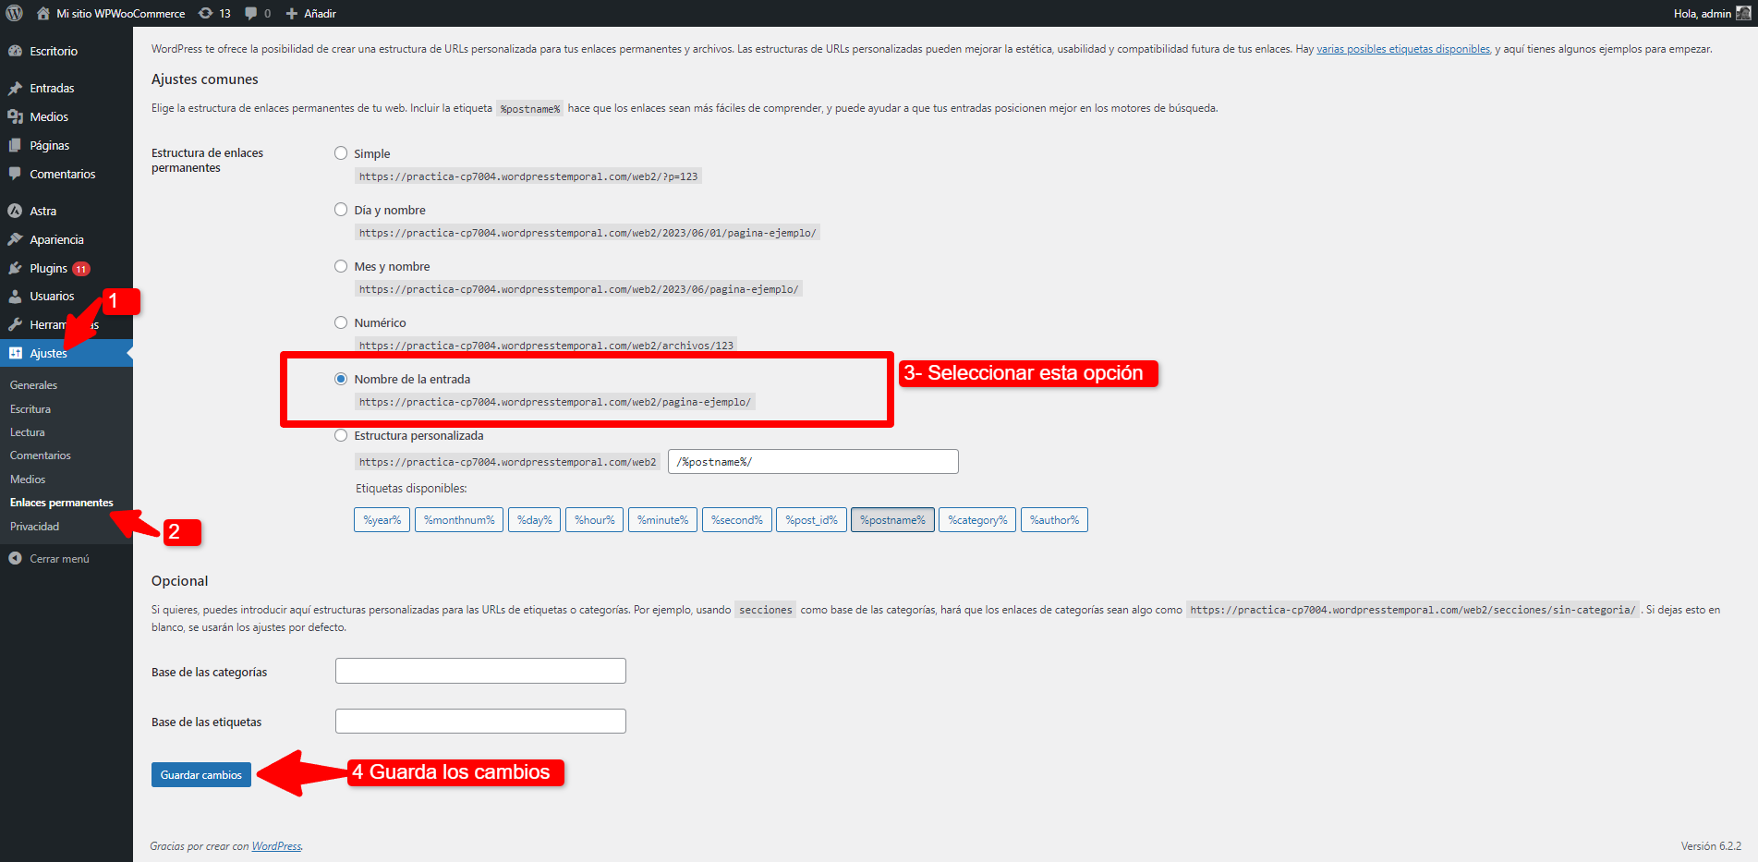The height and width of the screenshot is (862, 1758).
Task: Select the Estructura personalizada radio option
Action: [x=341, y=435]
